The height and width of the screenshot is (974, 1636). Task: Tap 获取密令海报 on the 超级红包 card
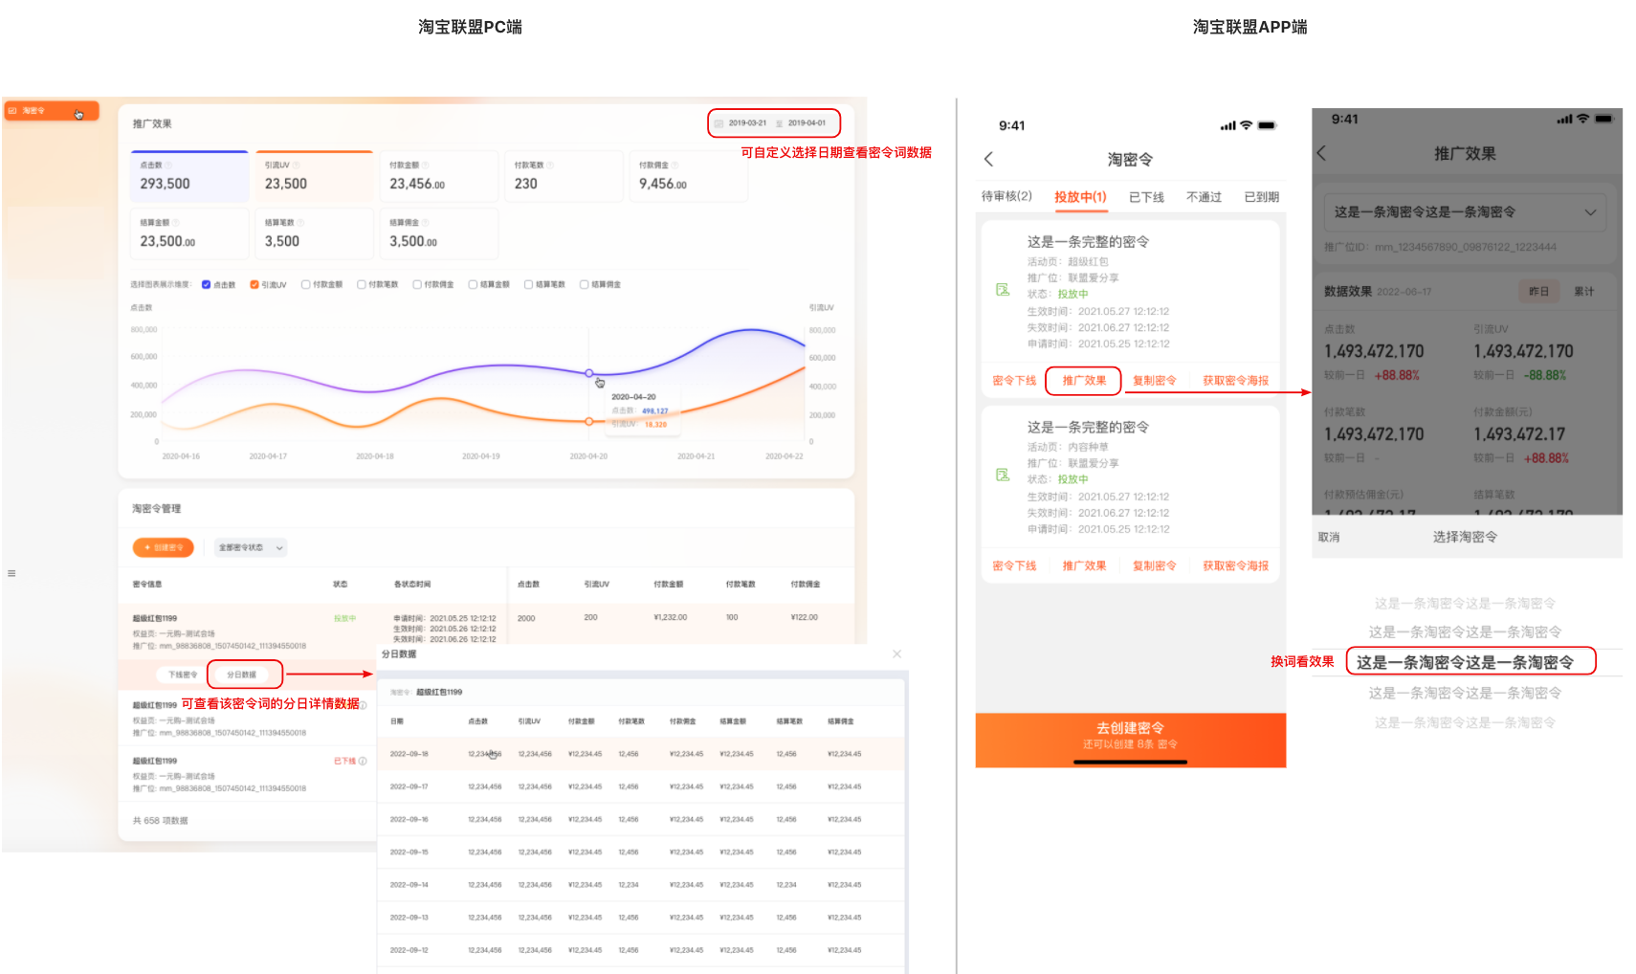click(x=1235, y=381)
